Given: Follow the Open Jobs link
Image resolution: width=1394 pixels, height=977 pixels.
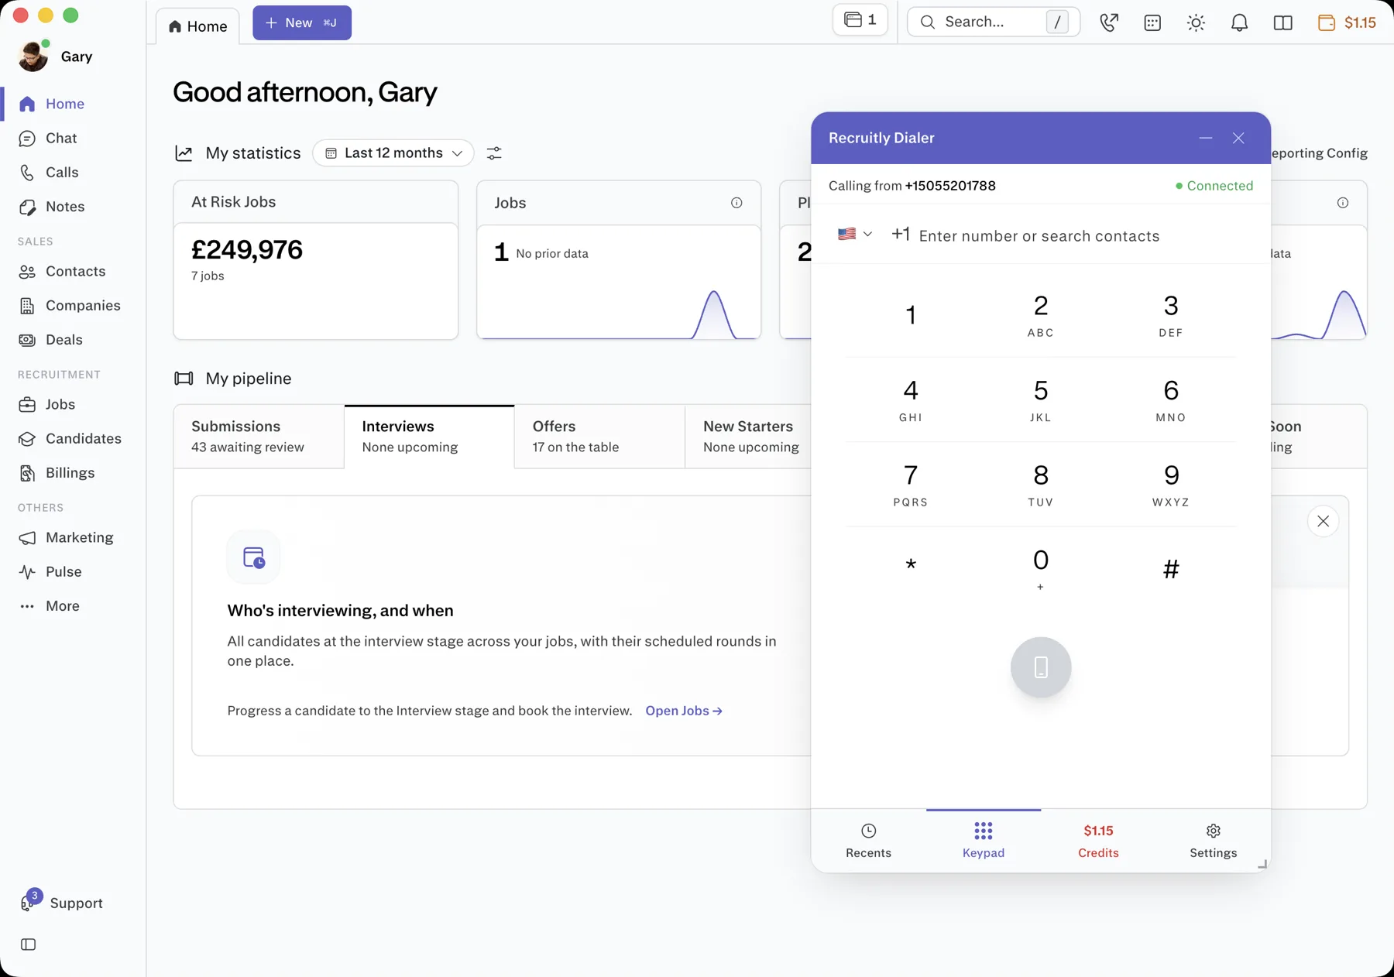Looking at the screenshot, I should [684, 711].
